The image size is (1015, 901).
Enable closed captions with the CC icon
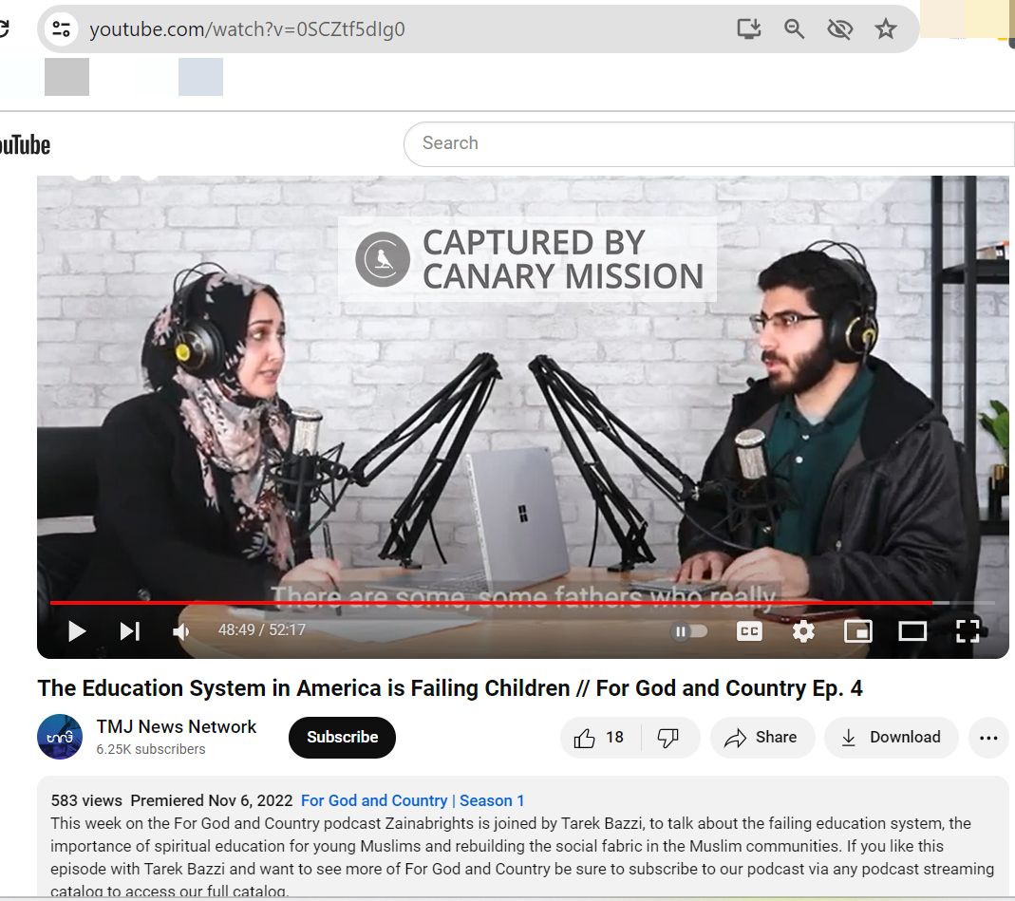749,630
